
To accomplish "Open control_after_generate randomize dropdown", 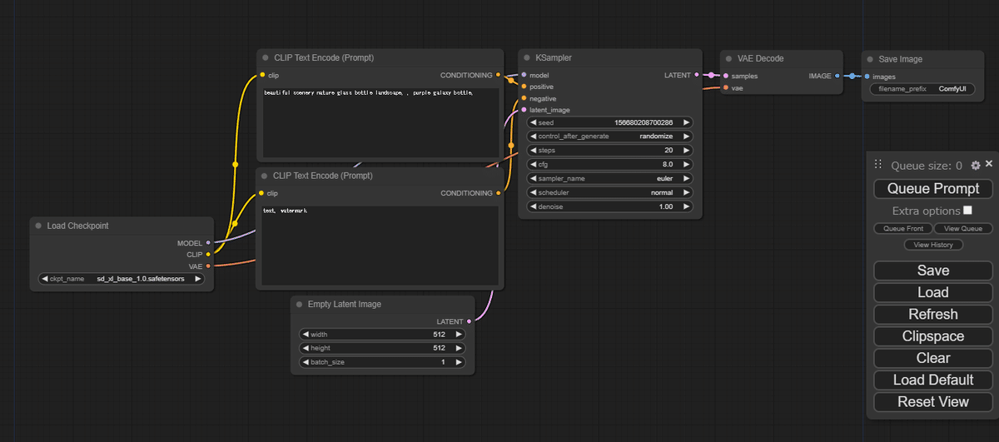I will coord(610,137).
